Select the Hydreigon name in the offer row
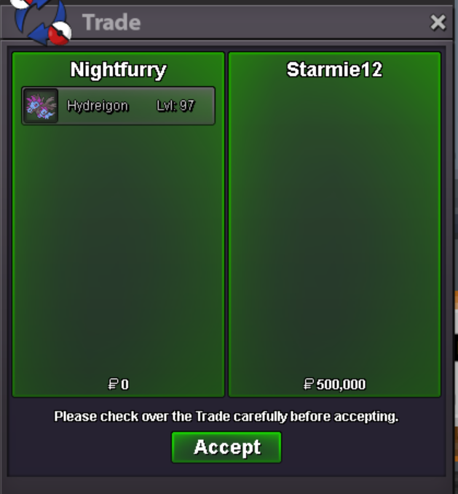 (98, 106)
